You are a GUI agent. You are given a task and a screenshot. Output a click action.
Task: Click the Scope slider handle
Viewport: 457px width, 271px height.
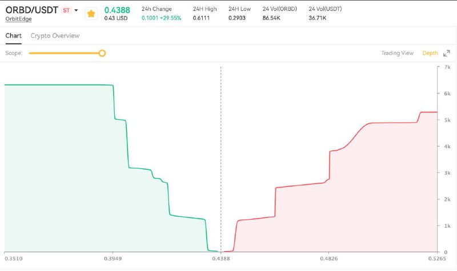102,53
